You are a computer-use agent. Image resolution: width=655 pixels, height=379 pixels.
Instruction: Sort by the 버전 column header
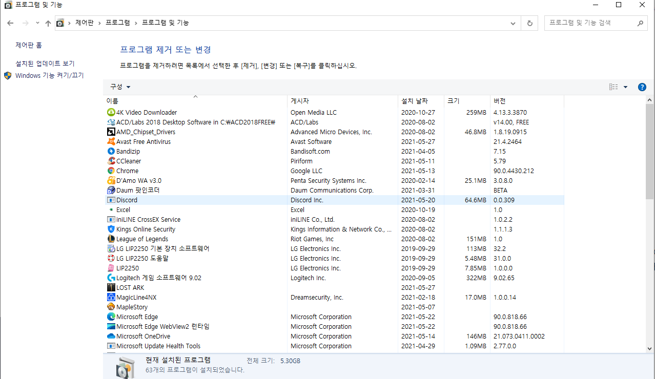pyautogui.click(x=527, y=101)
